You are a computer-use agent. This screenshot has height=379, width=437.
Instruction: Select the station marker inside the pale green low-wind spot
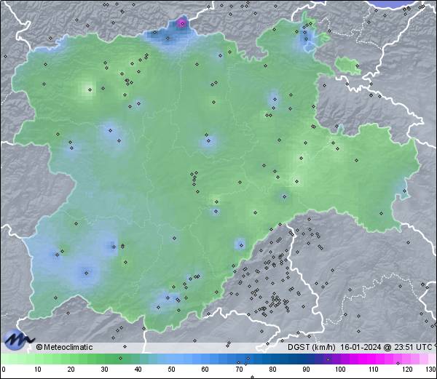coord(90,89)
